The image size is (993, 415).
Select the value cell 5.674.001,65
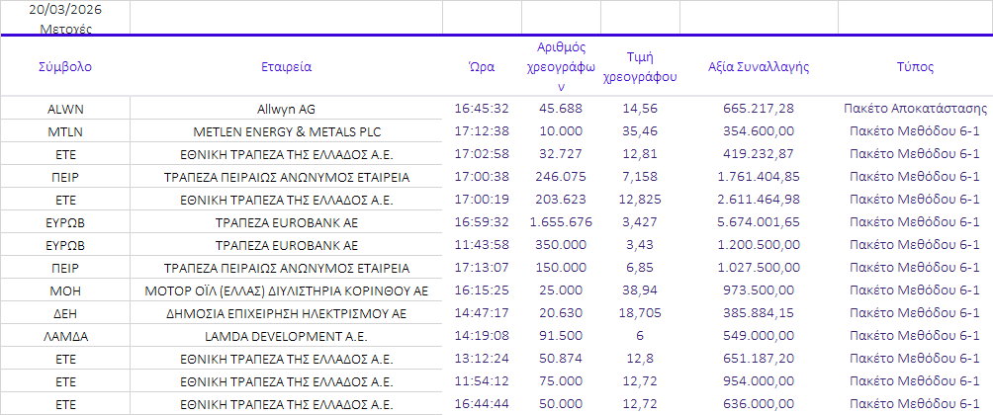coord(758,222)
